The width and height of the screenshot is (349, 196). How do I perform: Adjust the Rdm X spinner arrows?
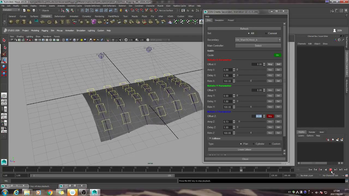click(x=234, y=81)
